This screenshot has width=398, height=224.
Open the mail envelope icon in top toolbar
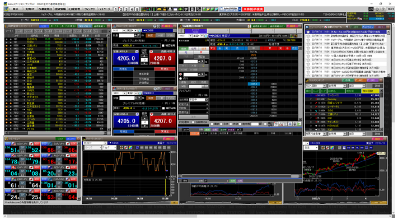point(160,9)
